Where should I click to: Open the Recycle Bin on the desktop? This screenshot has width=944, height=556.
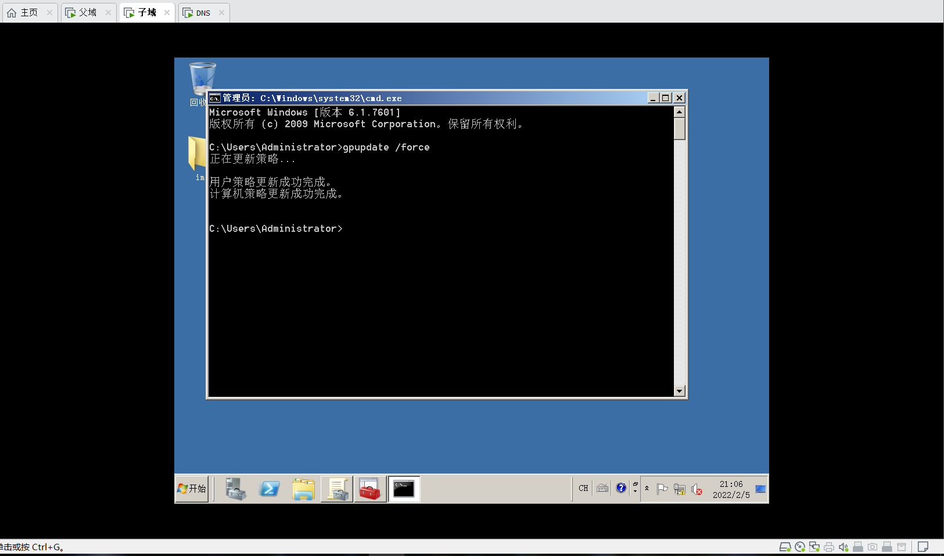(200, 84)
